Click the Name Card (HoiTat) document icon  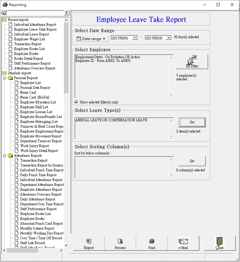(17, 97)
